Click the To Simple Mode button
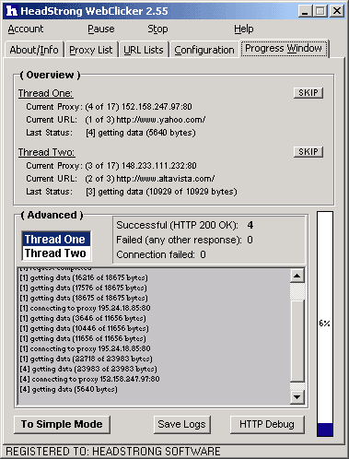 (62, 424)
